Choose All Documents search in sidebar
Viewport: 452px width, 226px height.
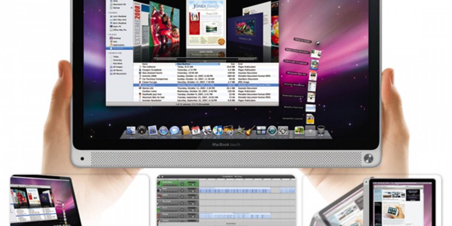click(119, 74)
